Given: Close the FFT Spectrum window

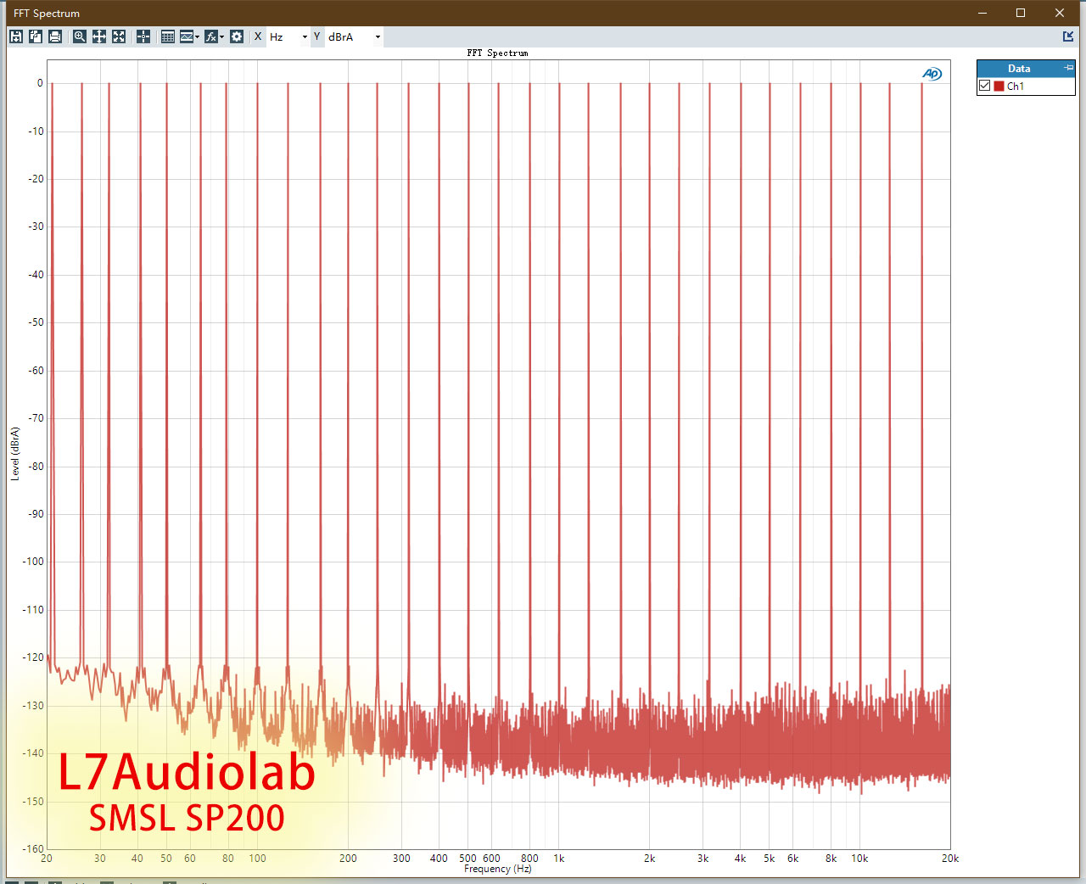Looking at the screenshot, I should (x=1060, y=13).
